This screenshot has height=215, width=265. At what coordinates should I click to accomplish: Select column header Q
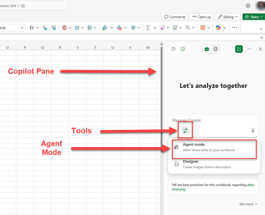click(x=43, y=48)
